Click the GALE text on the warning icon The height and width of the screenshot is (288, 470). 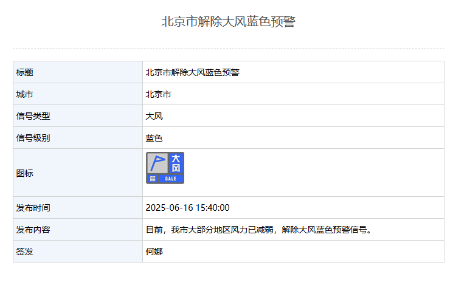[x=170, y=179]
